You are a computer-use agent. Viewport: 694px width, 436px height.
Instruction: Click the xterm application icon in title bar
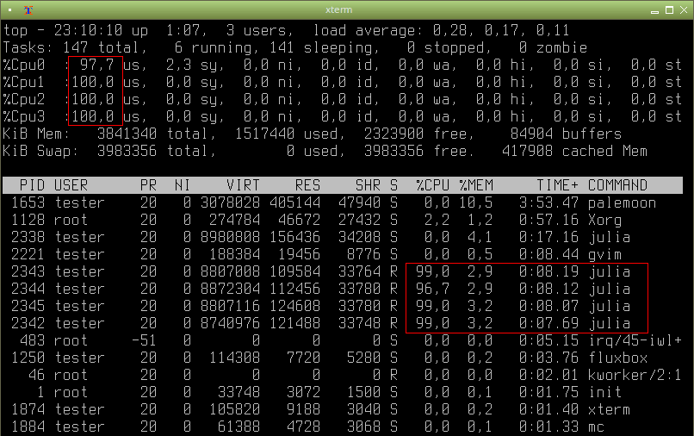click(28, 9)
